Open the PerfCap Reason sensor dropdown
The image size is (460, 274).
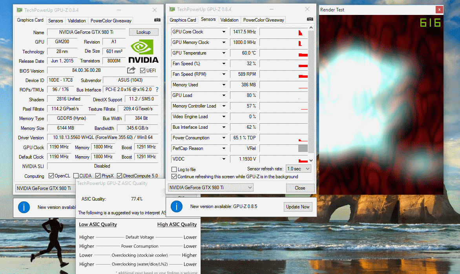click(224, 148)
